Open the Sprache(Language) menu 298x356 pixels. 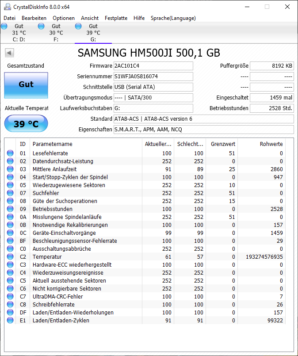point(173,18)
